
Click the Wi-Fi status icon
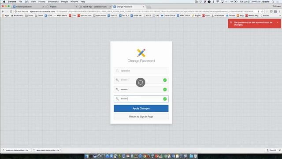tap(218, 2)
